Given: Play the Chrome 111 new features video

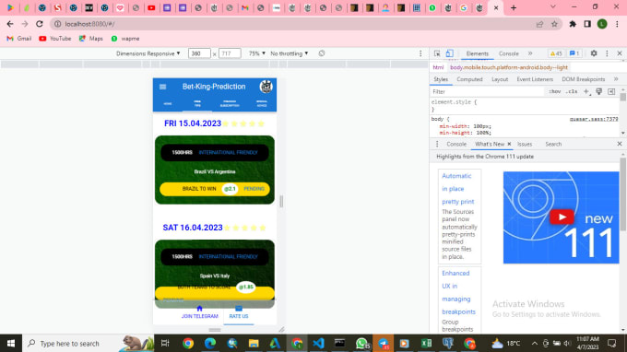Looking at the screenshot, I should tap(562, 217).
